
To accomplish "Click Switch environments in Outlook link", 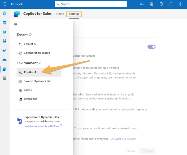I will (x=44, y=126).
